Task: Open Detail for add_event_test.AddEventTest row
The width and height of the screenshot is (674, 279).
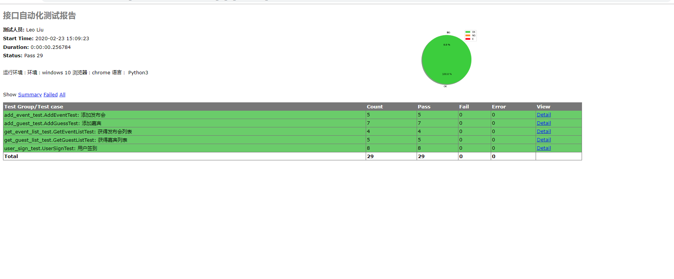Action: point(544,115)
